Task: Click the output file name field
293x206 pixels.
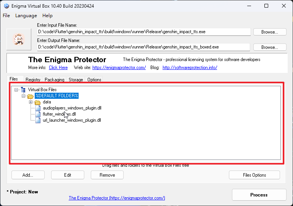Action: point(143,47)
